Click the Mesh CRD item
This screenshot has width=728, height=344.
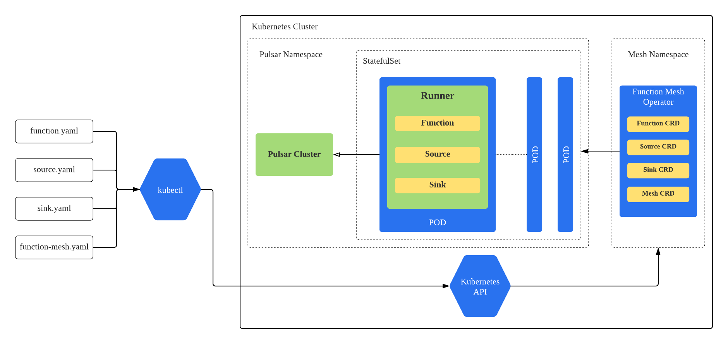(658, 194)
